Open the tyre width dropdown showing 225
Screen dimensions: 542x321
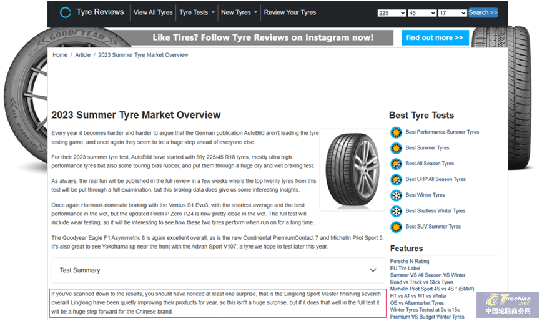(392, 13)
